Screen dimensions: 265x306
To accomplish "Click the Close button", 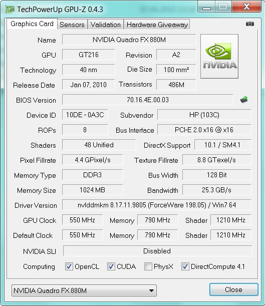I will (234, 289).
